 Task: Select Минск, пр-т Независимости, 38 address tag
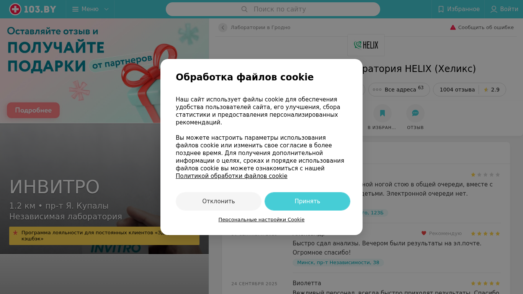(x=338, y=263)
